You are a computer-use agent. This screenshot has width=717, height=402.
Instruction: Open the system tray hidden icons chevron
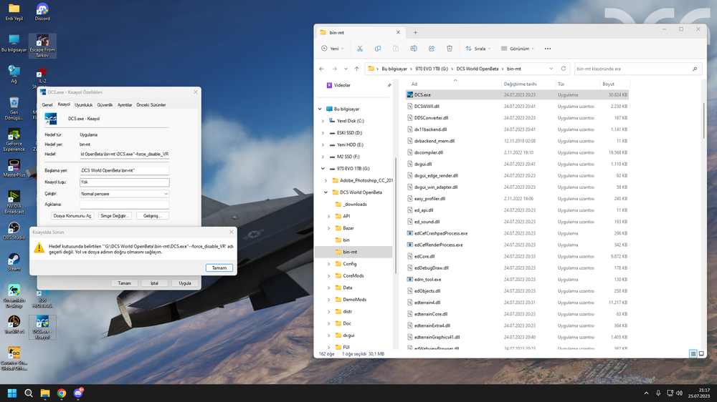click(x=646, y=393)
